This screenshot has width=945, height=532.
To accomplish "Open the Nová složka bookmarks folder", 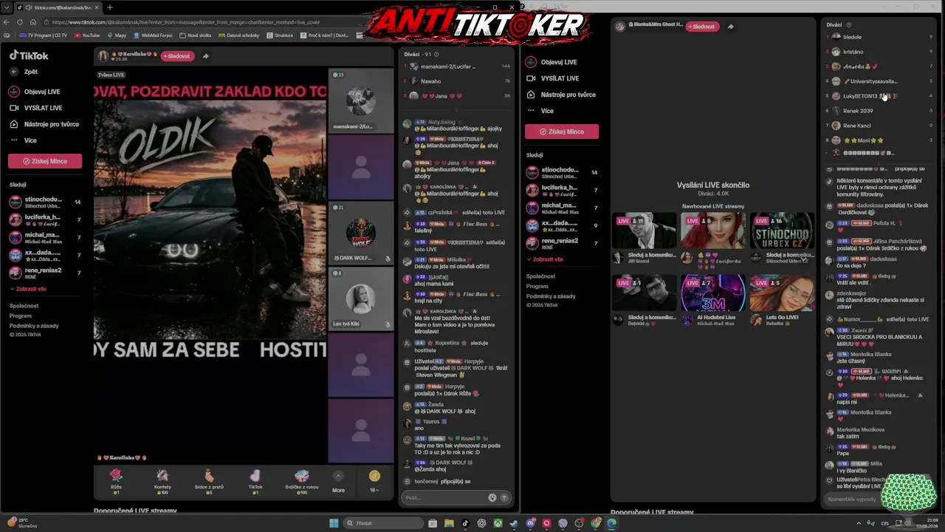I will point(196,35).
